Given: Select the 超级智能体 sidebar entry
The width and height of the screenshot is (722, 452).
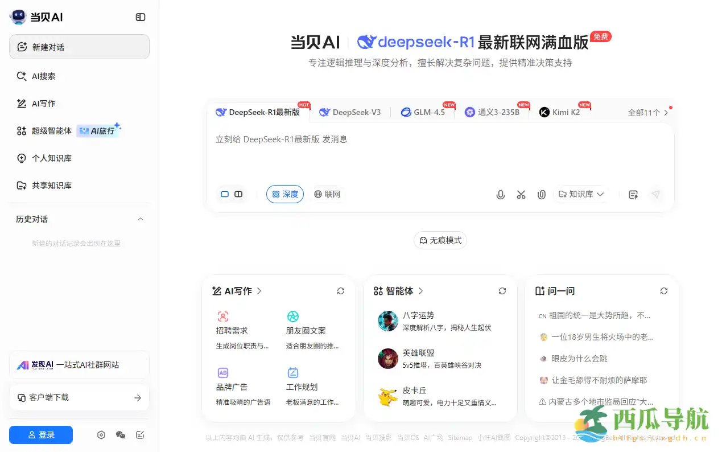Looking at the screenshot, I should pyautogui.click(x=52, y=130).
